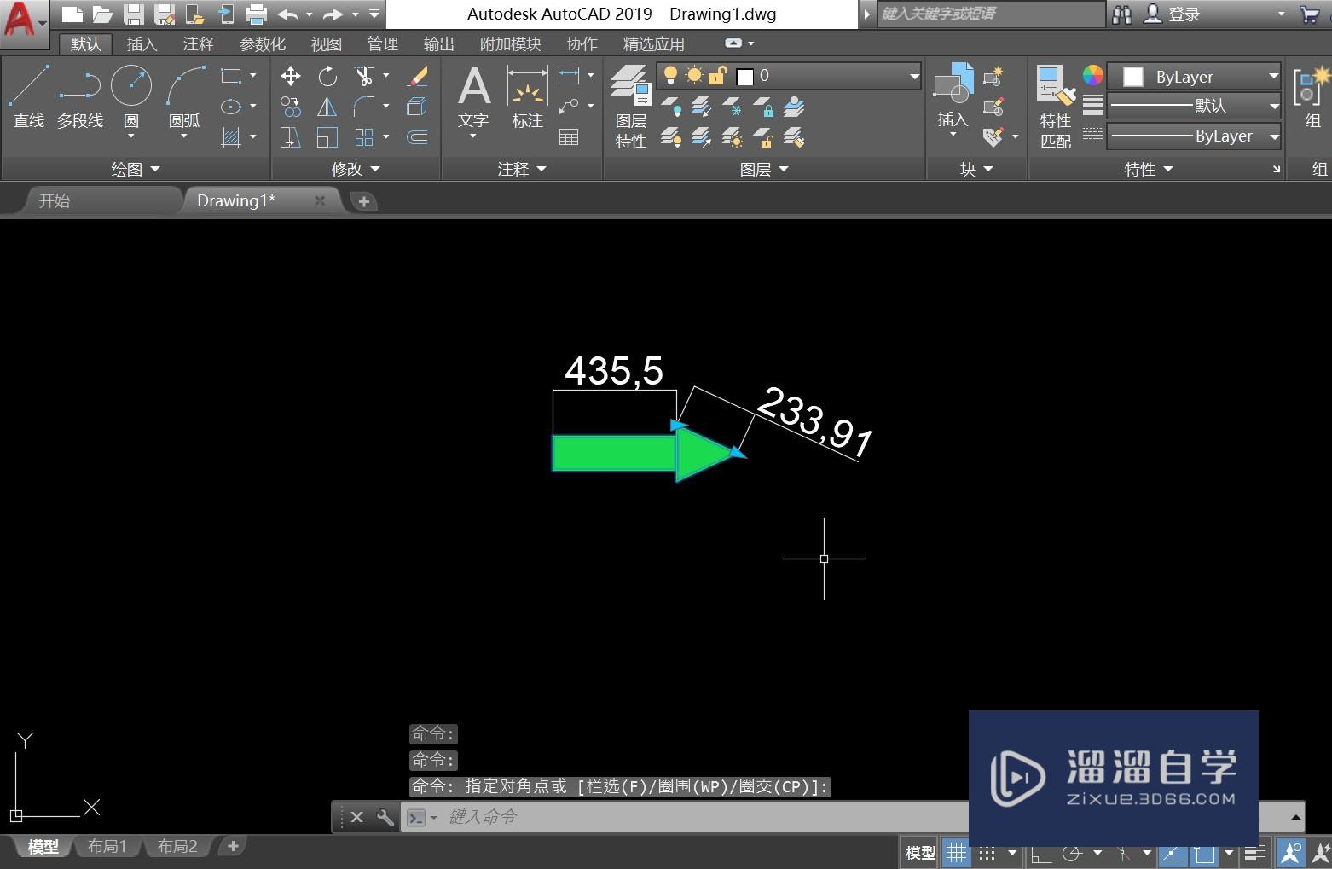Open the Layer Properties (图层特性) manager
The height and width of the screenshot is (869, 1332).
point(630,107)
